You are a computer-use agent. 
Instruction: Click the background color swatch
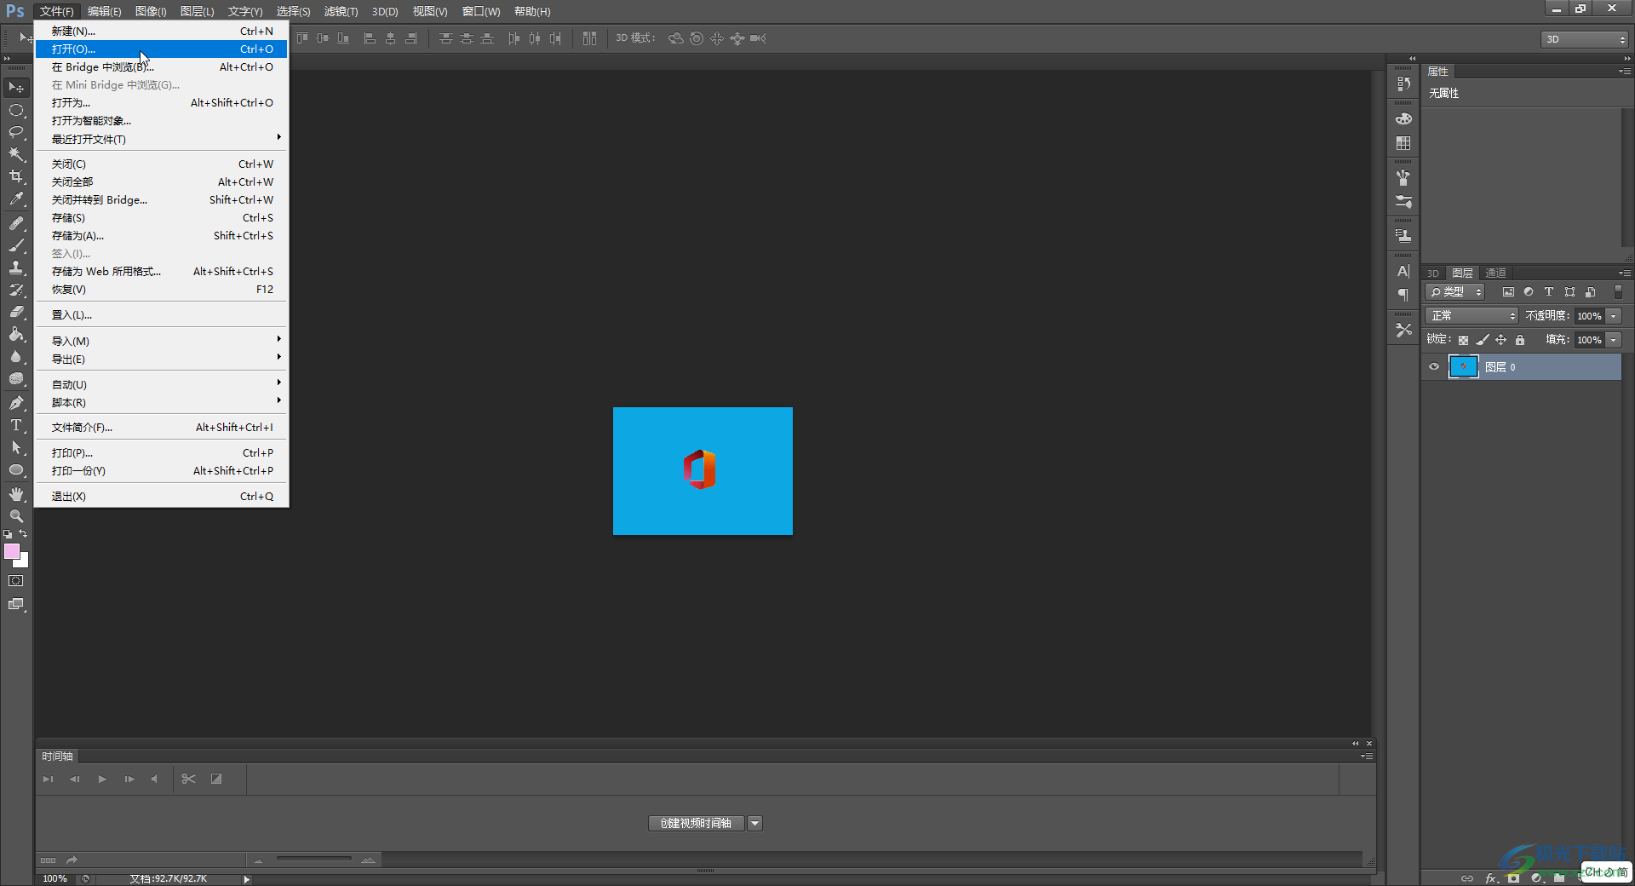[x=24, y=562]
